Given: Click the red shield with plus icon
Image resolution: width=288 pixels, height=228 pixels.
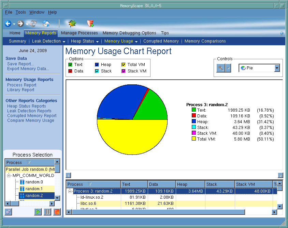Looking at the screenshot, I should (90, 23).
